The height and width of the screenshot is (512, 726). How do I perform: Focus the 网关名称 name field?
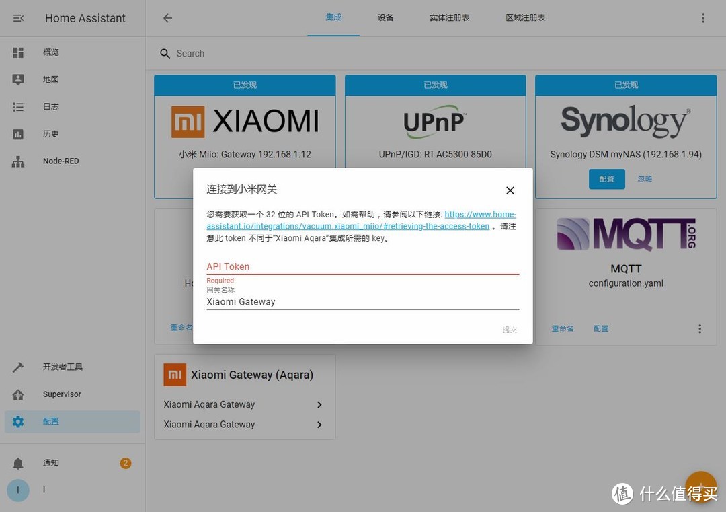pos(362,302)
